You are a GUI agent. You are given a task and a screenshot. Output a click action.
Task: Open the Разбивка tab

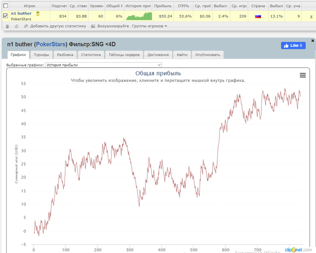[x=65, y=55]
